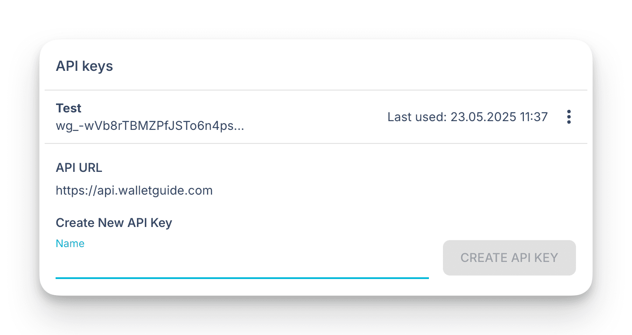
Task: Click the teal Name floating label
Action: click(x=70, y=244)
